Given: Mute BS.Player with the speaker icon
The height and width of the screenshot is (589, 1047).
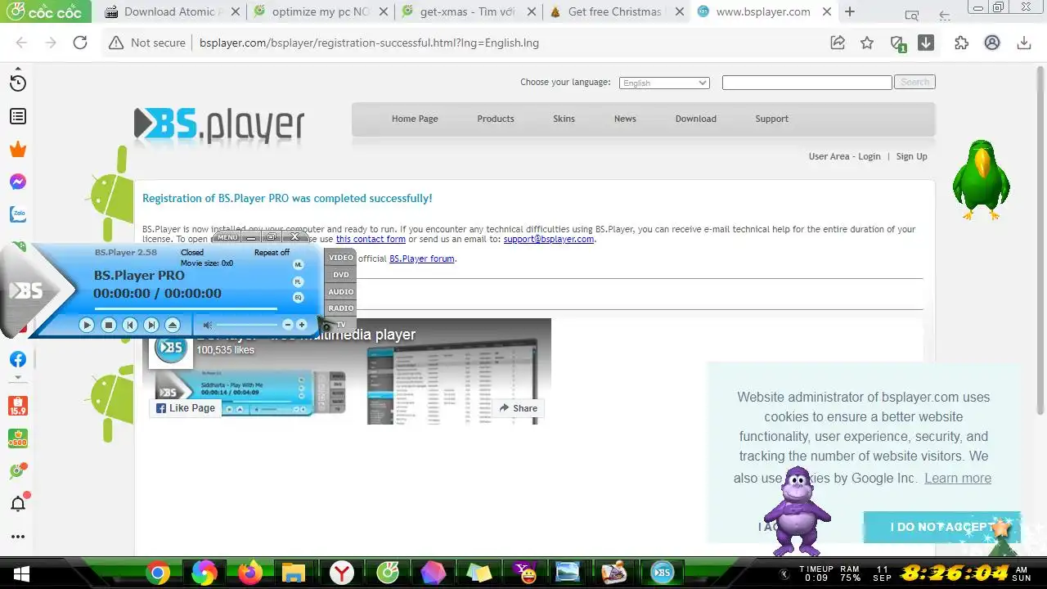Looking at the screenshot, I should [207, 325].
